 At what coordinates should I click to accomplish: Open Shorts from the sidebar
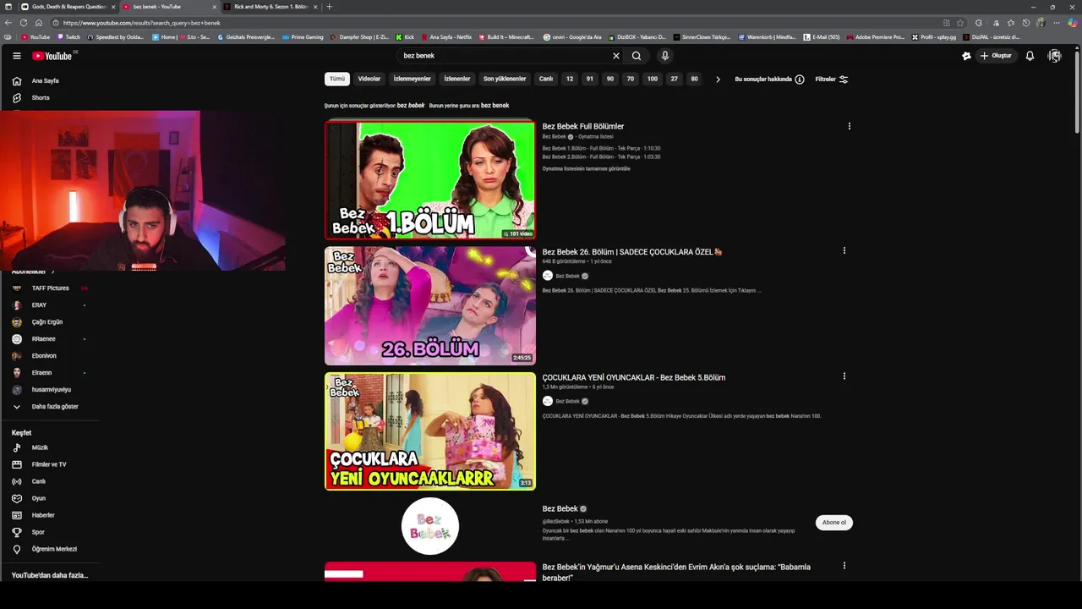tap(40, 98)
